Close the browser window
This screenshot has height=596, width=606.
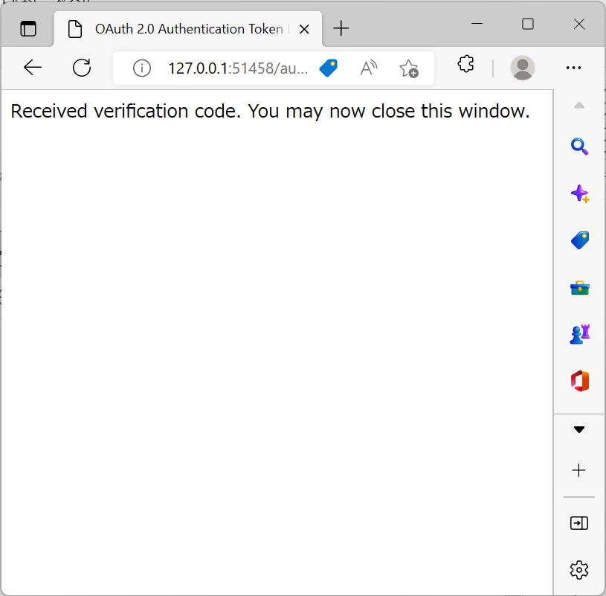579,24
